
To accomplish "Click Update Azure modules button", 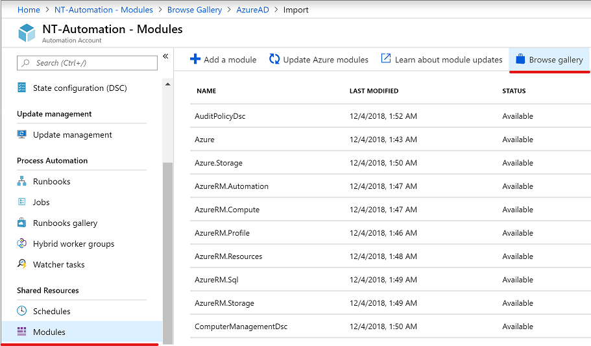I will (319, 60).
